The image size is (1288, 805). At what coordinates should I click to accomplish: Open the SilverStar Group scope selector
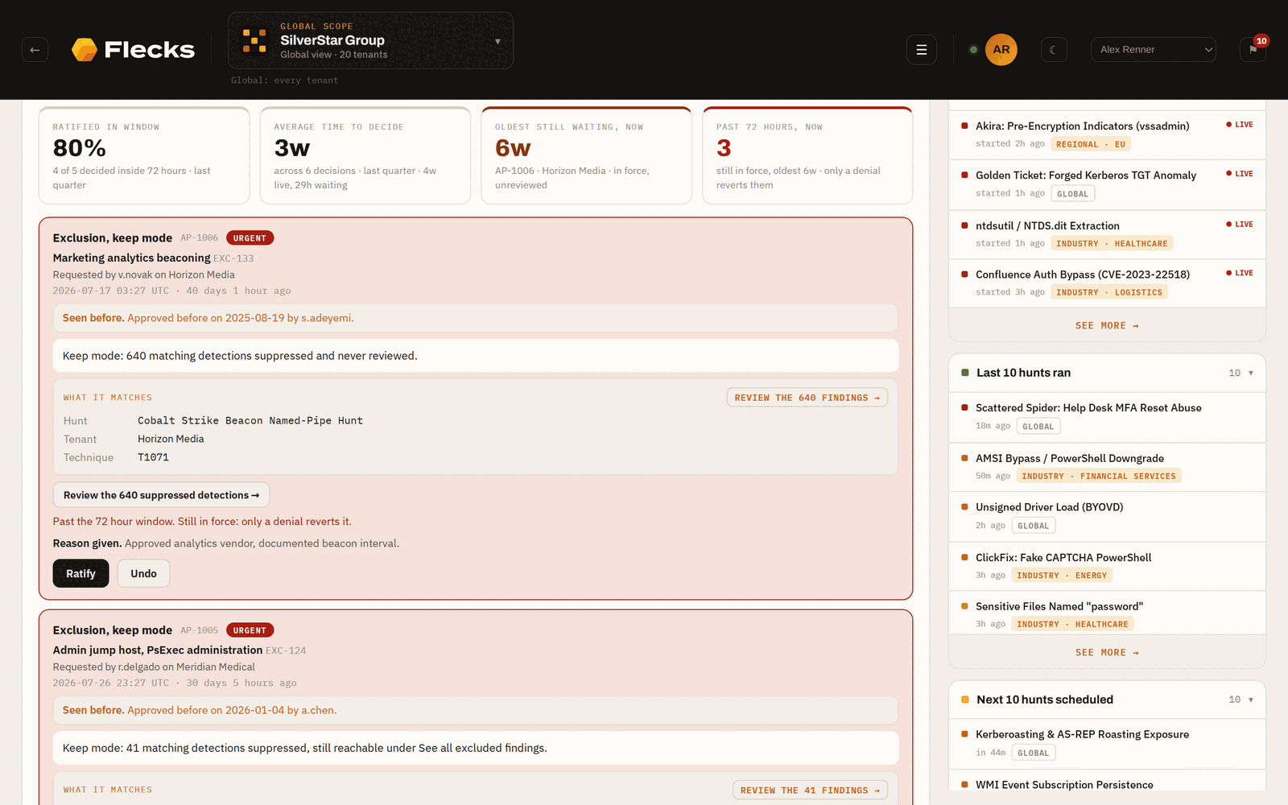tap(370, 40)
